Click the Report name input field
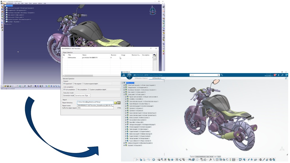The image size is (290, 163). (95, 105)
